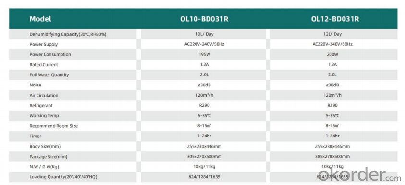Screen dimensions: 405x185
Task: Select the 12L/ Day value cell
Action: point(332,34)
